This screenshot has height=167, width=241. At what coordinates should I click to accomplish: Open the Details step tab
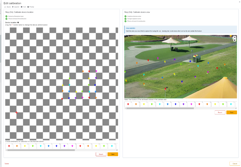point(8,7)
